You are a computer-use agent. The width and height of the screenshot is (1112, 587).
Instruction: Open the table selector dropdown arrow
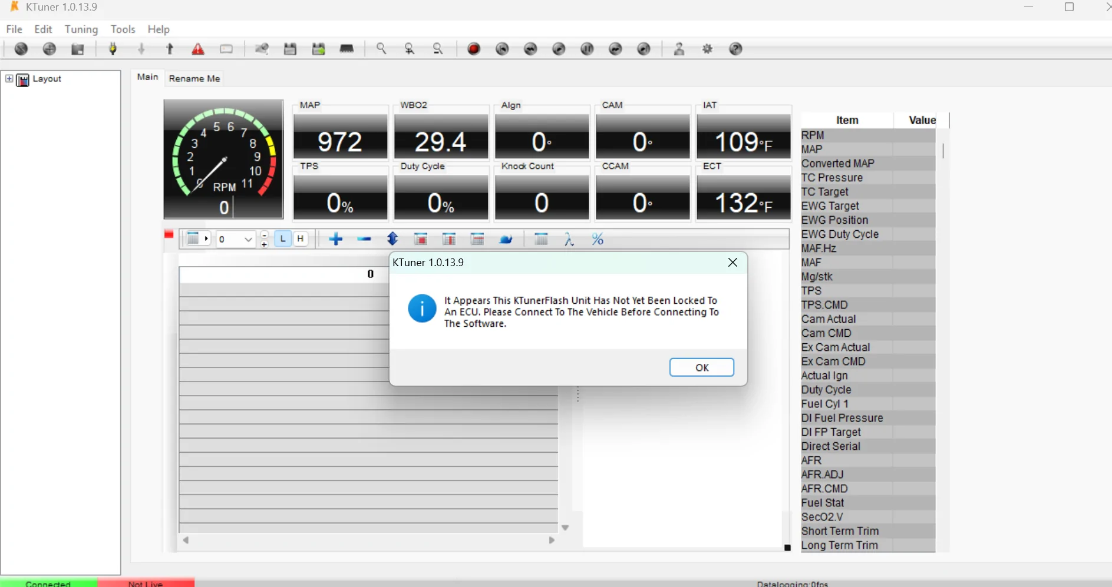pyautogui.click(x=206, y=238)
